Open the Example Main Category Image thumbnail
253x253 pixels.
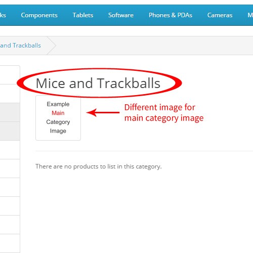coord(58,118)
